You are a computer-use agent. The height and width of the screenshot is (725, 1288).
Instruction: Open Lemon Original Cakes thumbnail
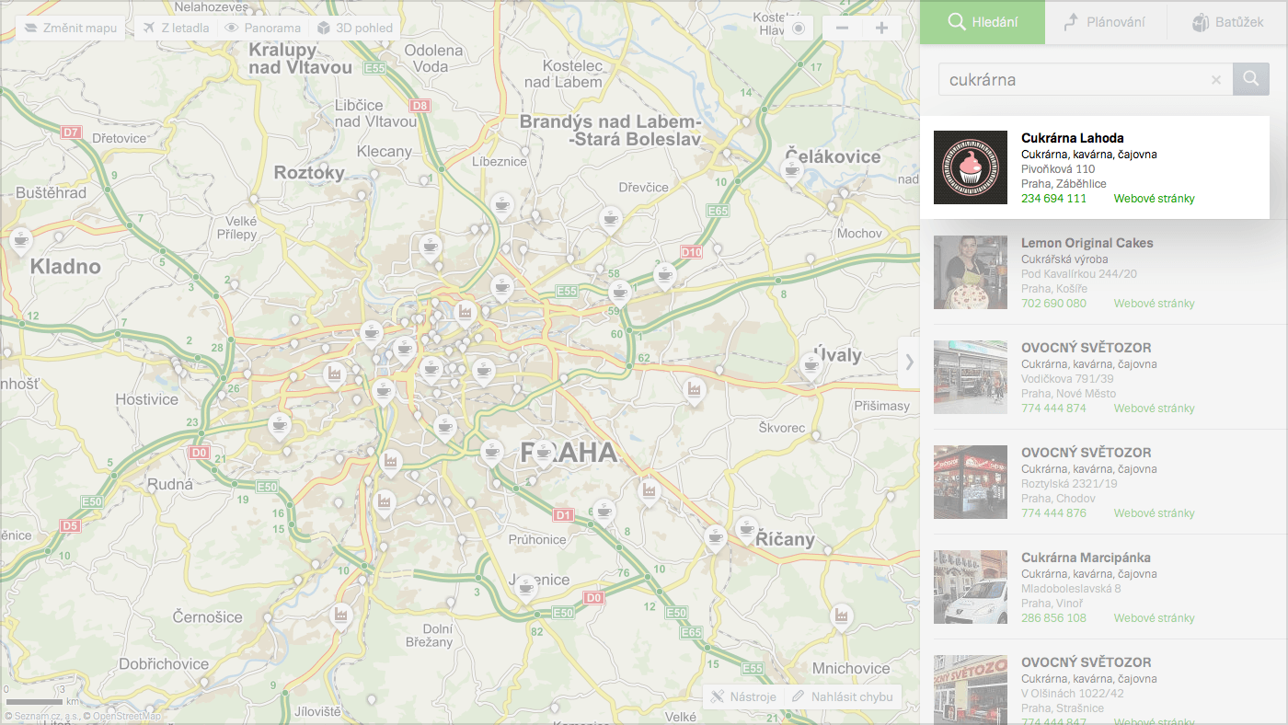click(971, 272)
